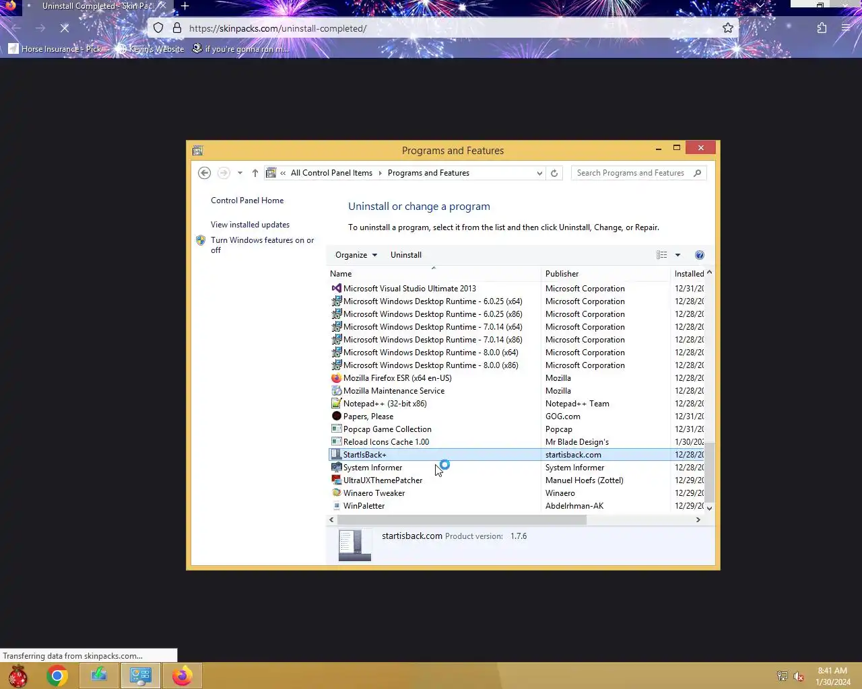Image resolution: width=862 pixels, height=689 pixels.
Task: Click the Uninstall toolbar button
Action: [406, 255]
